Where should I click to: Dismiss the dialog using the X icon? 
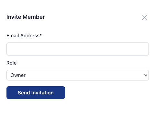[x=144, y=18]
